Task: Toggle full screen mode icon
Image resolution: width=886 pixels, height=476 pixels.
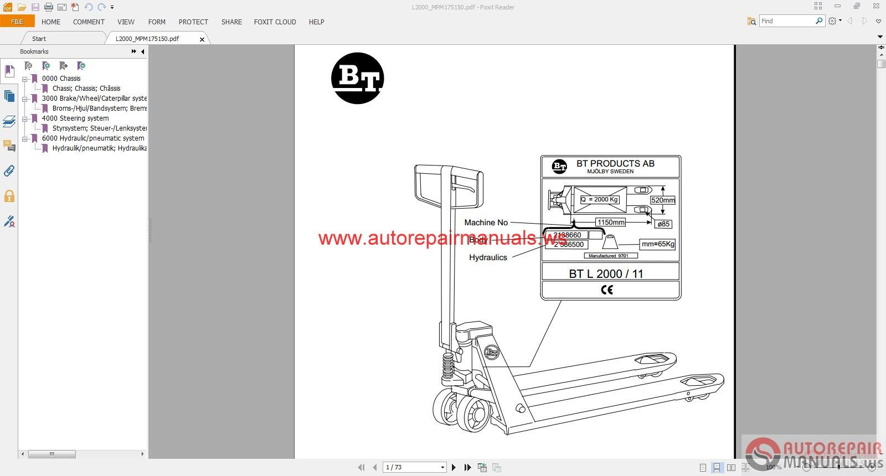Action: click(818, 6)
